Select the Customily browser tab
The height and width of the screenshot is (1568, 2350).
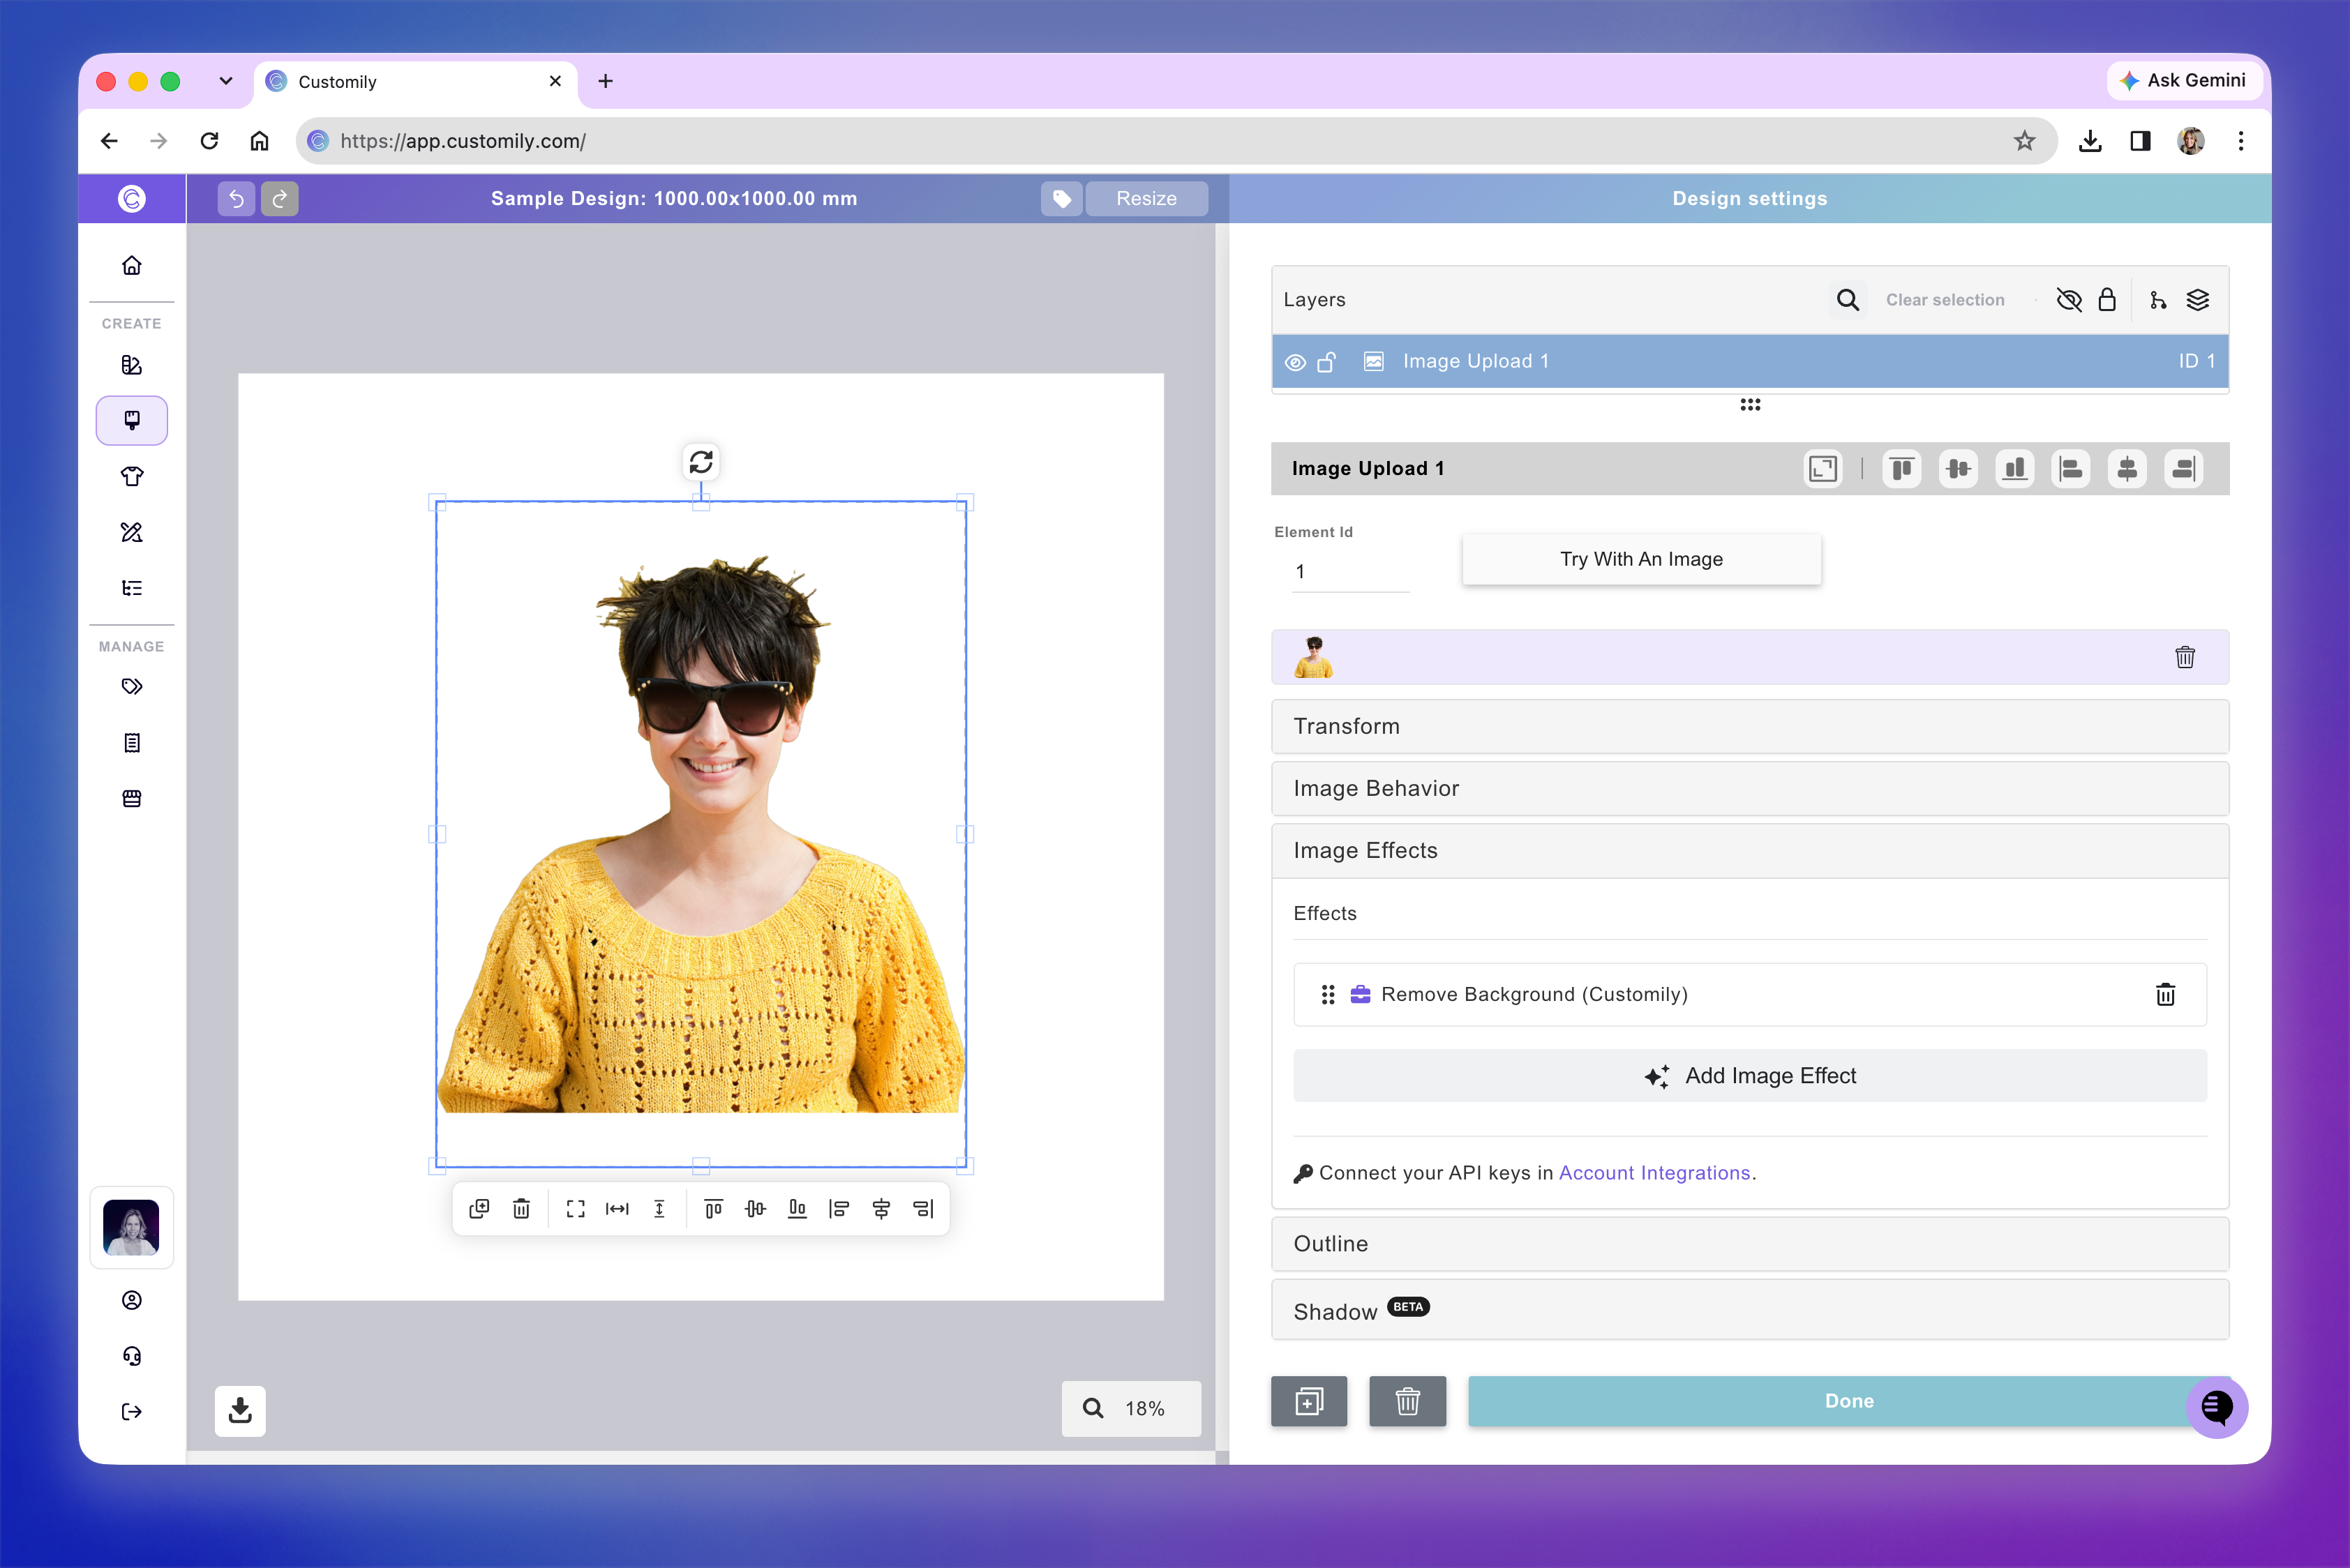point(415,81)
